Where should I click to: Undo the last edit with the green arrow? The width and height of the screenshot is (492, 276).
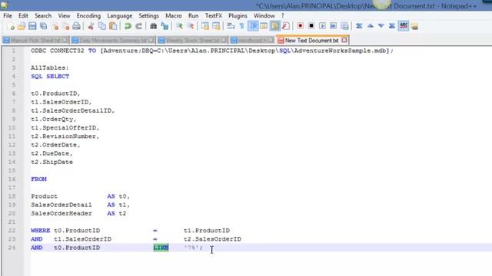pos(128,26)
